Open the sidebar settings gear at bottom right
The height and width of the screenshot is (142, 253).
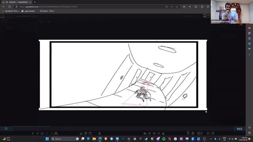[249, 133]
